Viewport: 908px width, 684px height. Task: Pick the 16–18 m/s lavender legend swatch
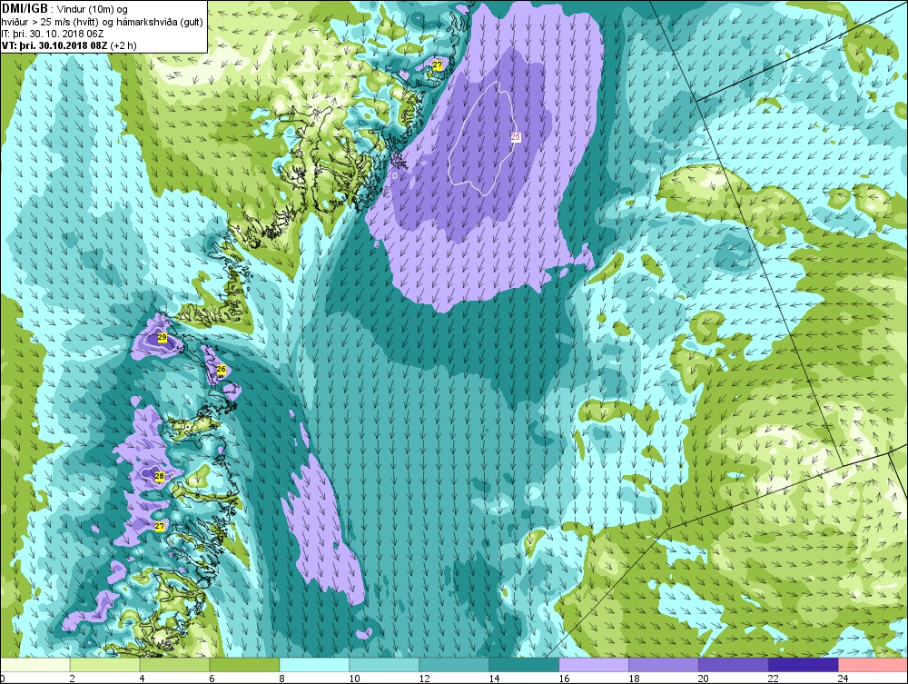594,664
